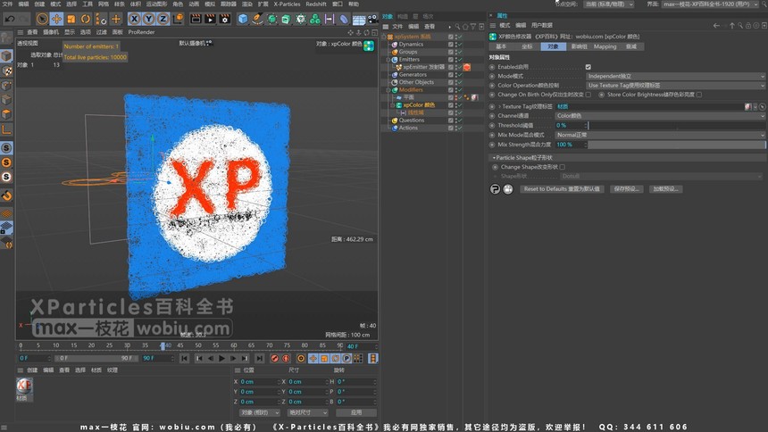
Task: Open the Mode模式 dropdown
Action: [675, 77]
